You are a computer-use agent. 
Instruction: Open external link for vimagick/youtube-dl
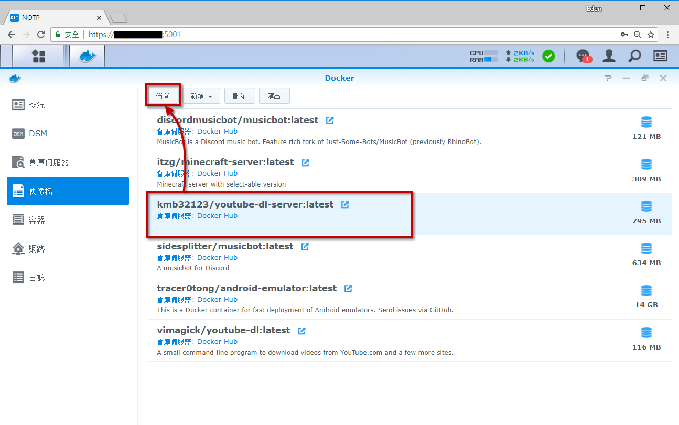pyautogui.click(x=301, y=331)
